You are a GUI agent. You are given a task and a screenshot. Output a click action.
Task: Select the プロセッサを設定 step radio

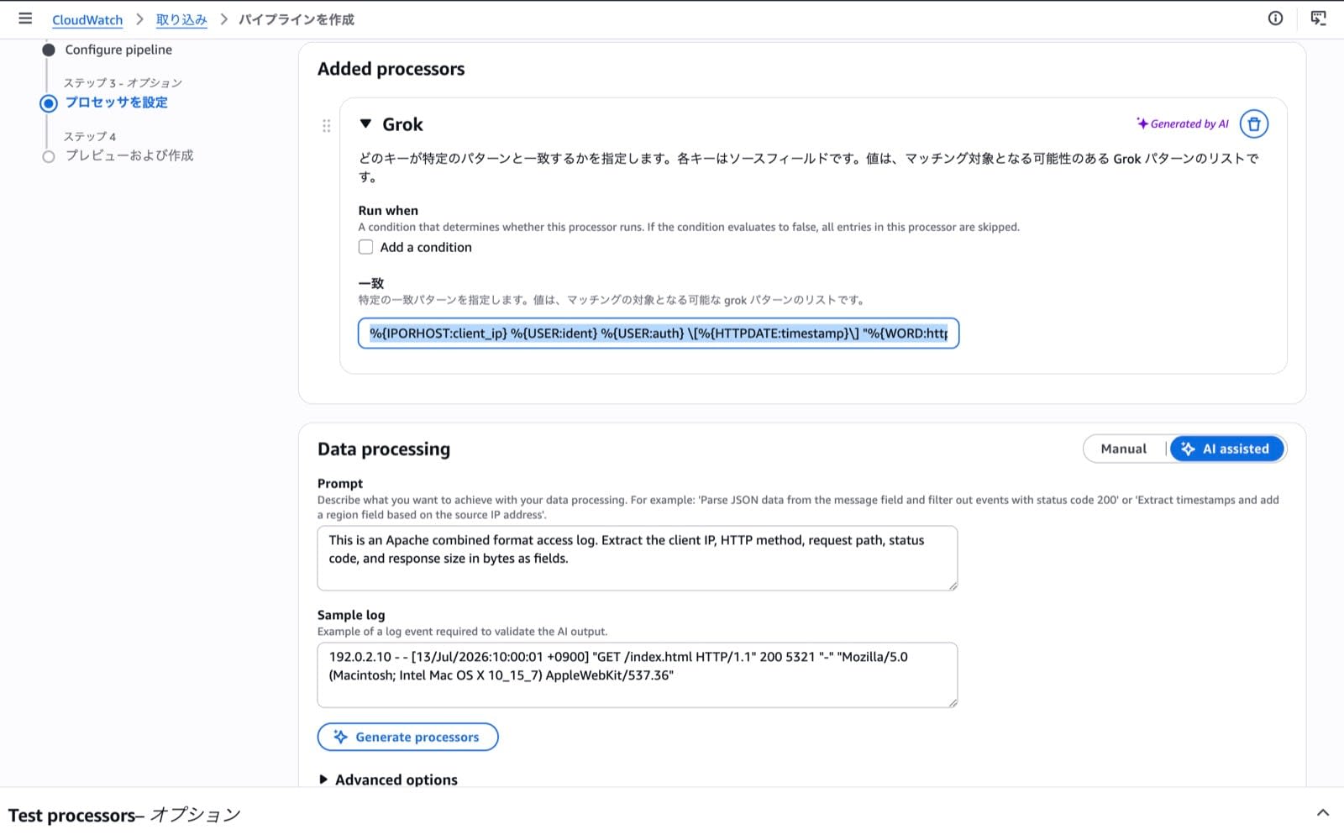tap(49, 103)
